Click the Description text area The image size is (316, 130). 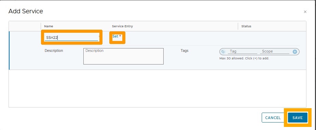click(x=123, y=56)
